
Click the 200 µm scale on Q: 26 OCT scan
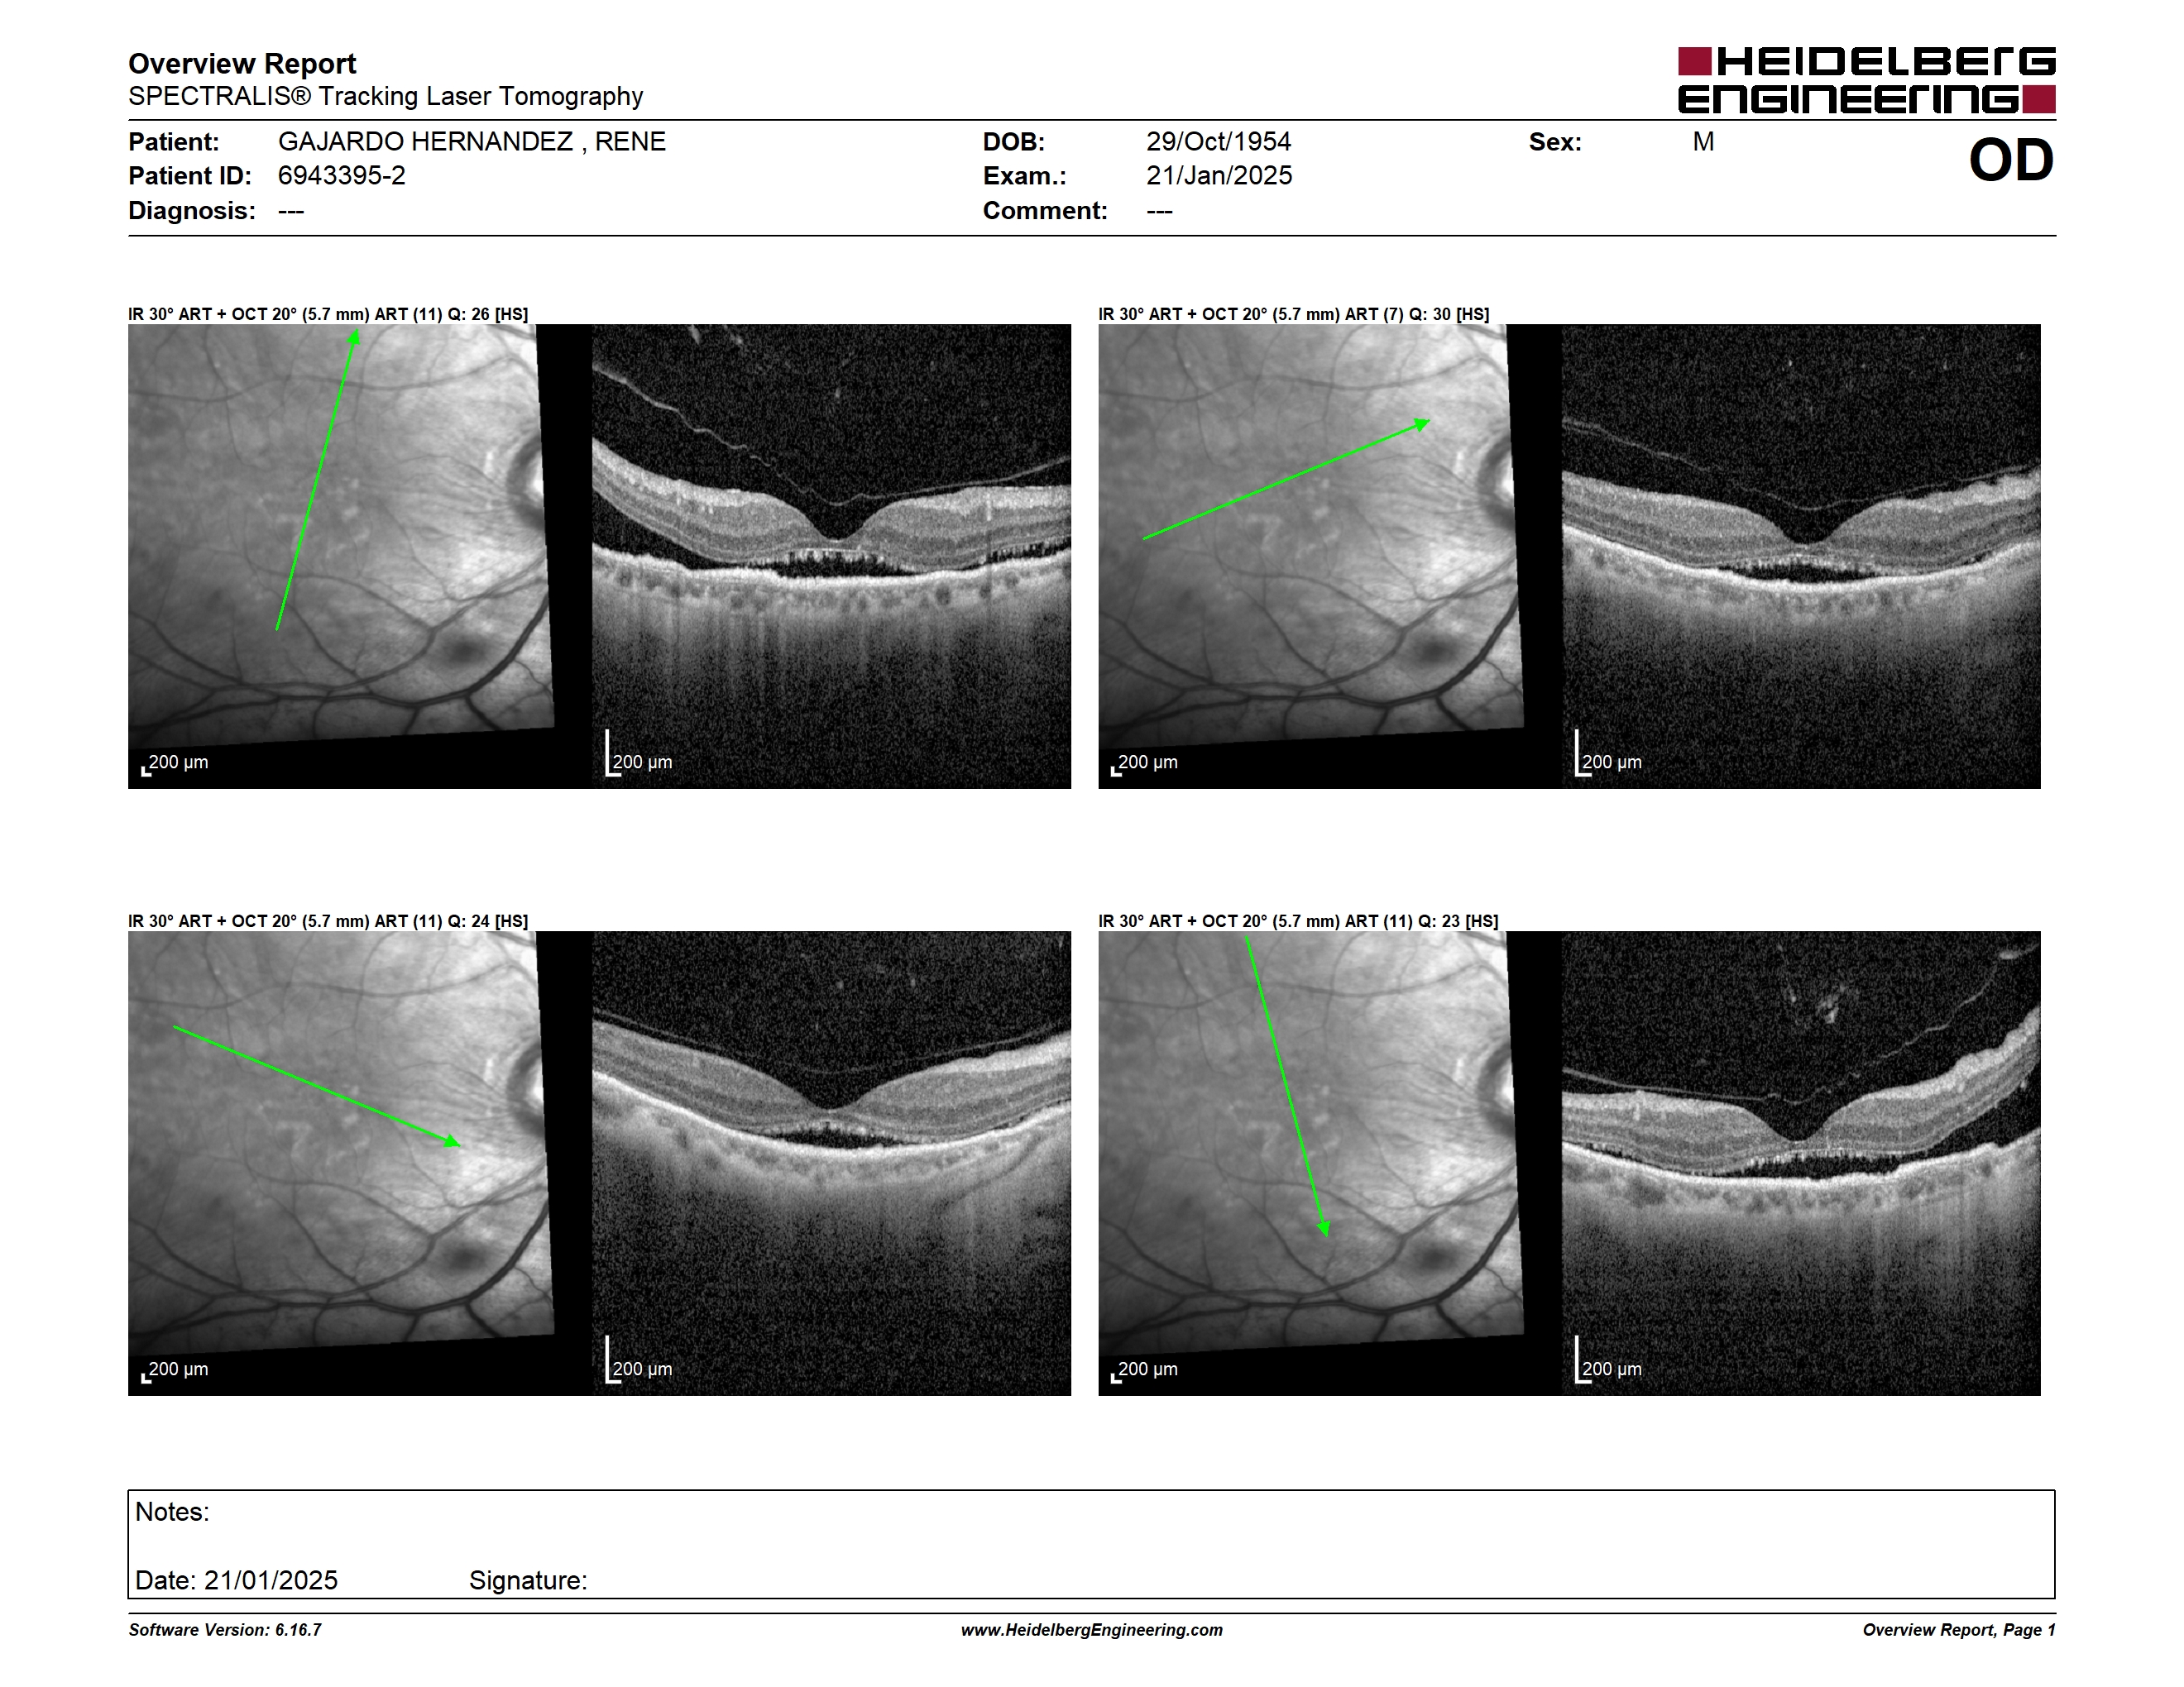[640, 754]
